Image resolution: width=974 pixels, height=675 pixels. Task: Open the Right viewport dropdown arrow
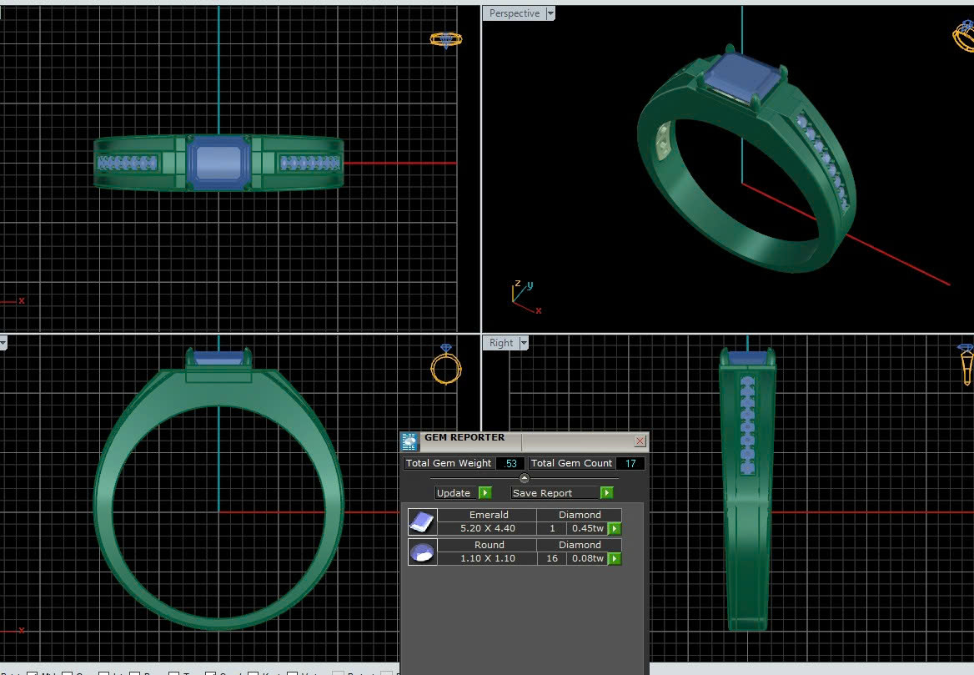click(524, 343)
